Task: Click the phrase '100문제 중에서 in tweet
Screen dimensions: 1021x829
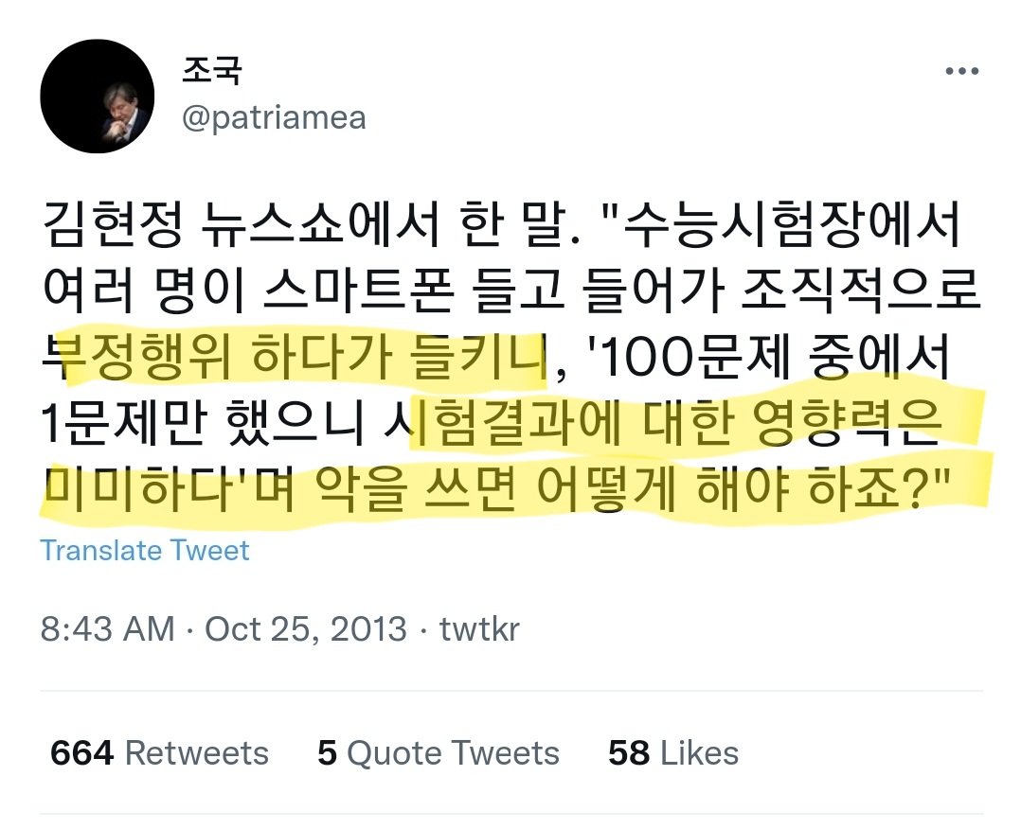Action: [768, 357]
